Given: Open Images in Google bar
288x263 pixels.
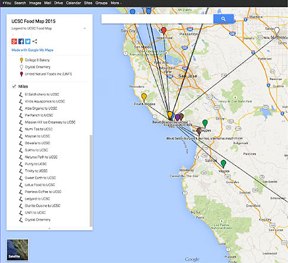Looking at the screenshot, I should [x=35, y=3].
